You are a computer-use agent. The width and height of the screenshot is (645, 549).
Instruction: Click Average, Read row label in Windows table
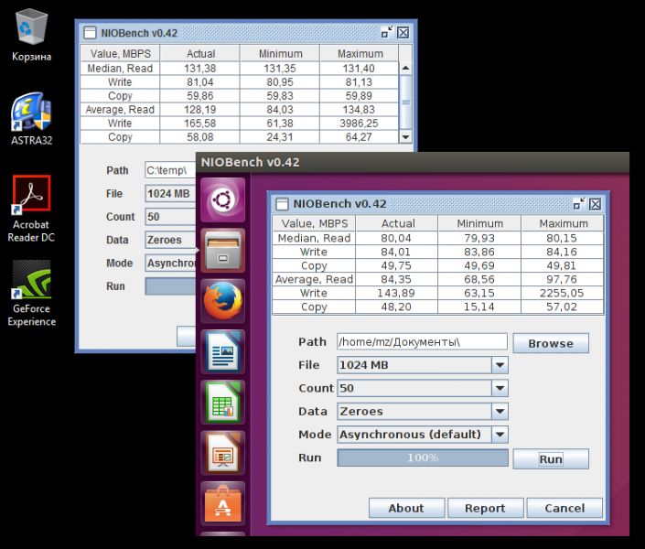point(120,110)
